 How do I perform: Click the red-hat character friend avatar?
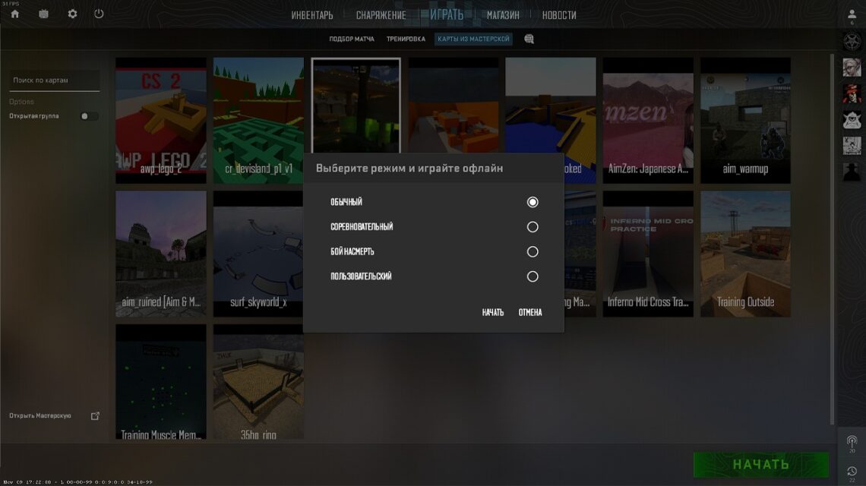[x=851, y=93]
